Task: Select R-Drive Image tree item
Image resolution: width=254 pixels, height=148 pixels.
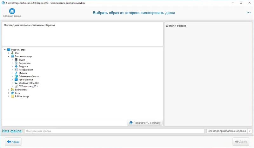Action: (x=22, y=96)
